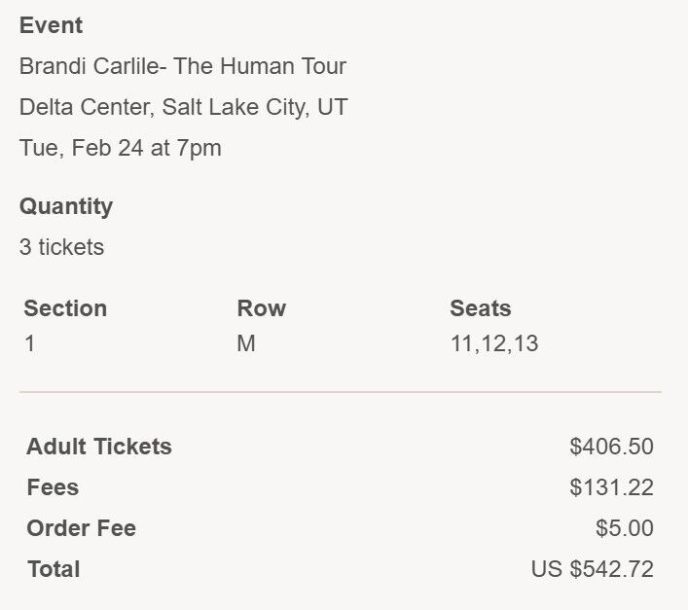The width and height of the screenshot is (688, 610).
Task: Select the row letter M value
Action: 246,343
